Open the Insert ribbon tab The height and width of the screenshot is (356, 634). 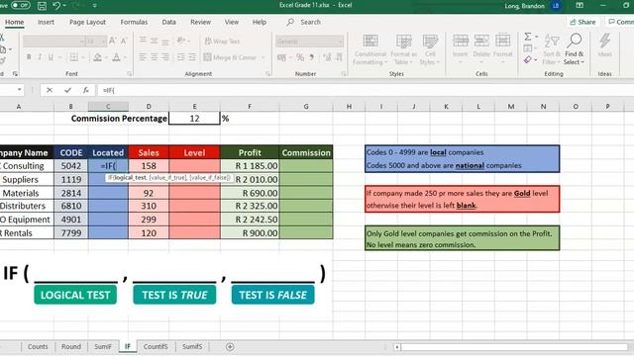point(46,22)
